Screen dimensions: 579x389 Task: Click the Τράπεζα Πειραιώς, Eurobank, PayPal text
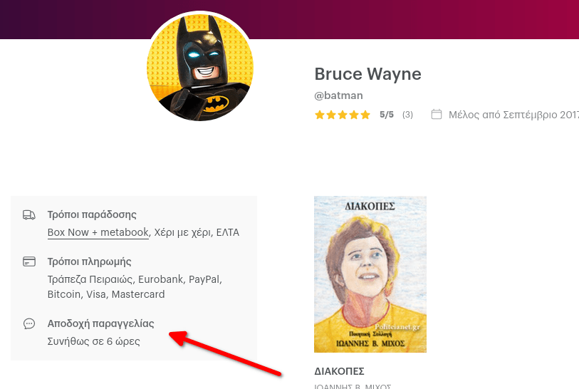click(135, 279)
